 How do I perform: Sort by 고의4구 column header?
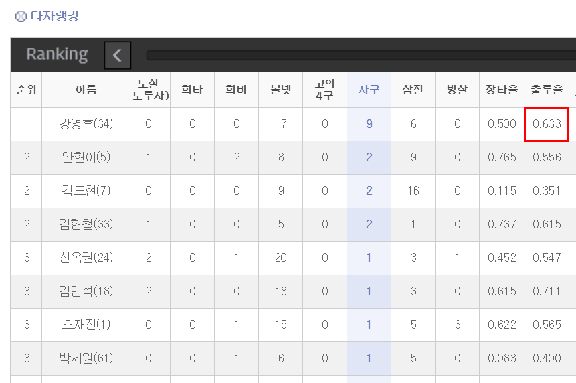[x=324, y=90]
